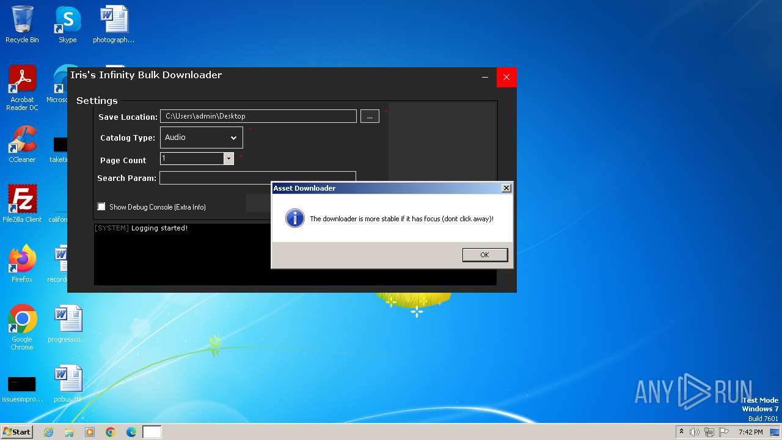Select the Recycle Bin desktop icon
The width and height of the screenshot is (782, 440).
(22, 25)
